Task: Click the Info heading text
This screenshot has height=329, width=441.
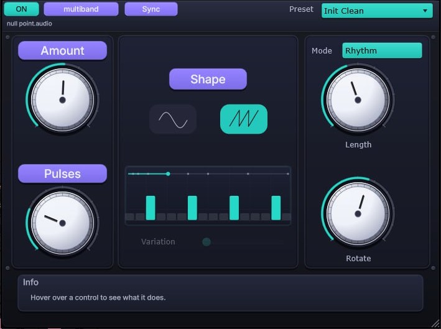Action: click(30, 282)
